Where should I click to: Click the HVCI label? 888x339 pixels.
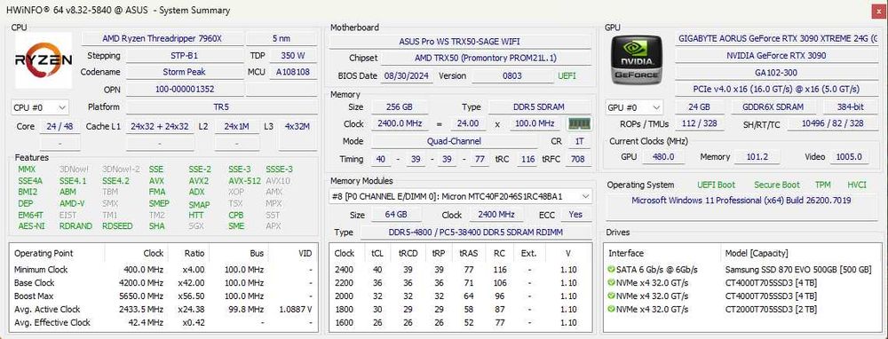pos(856,185)
